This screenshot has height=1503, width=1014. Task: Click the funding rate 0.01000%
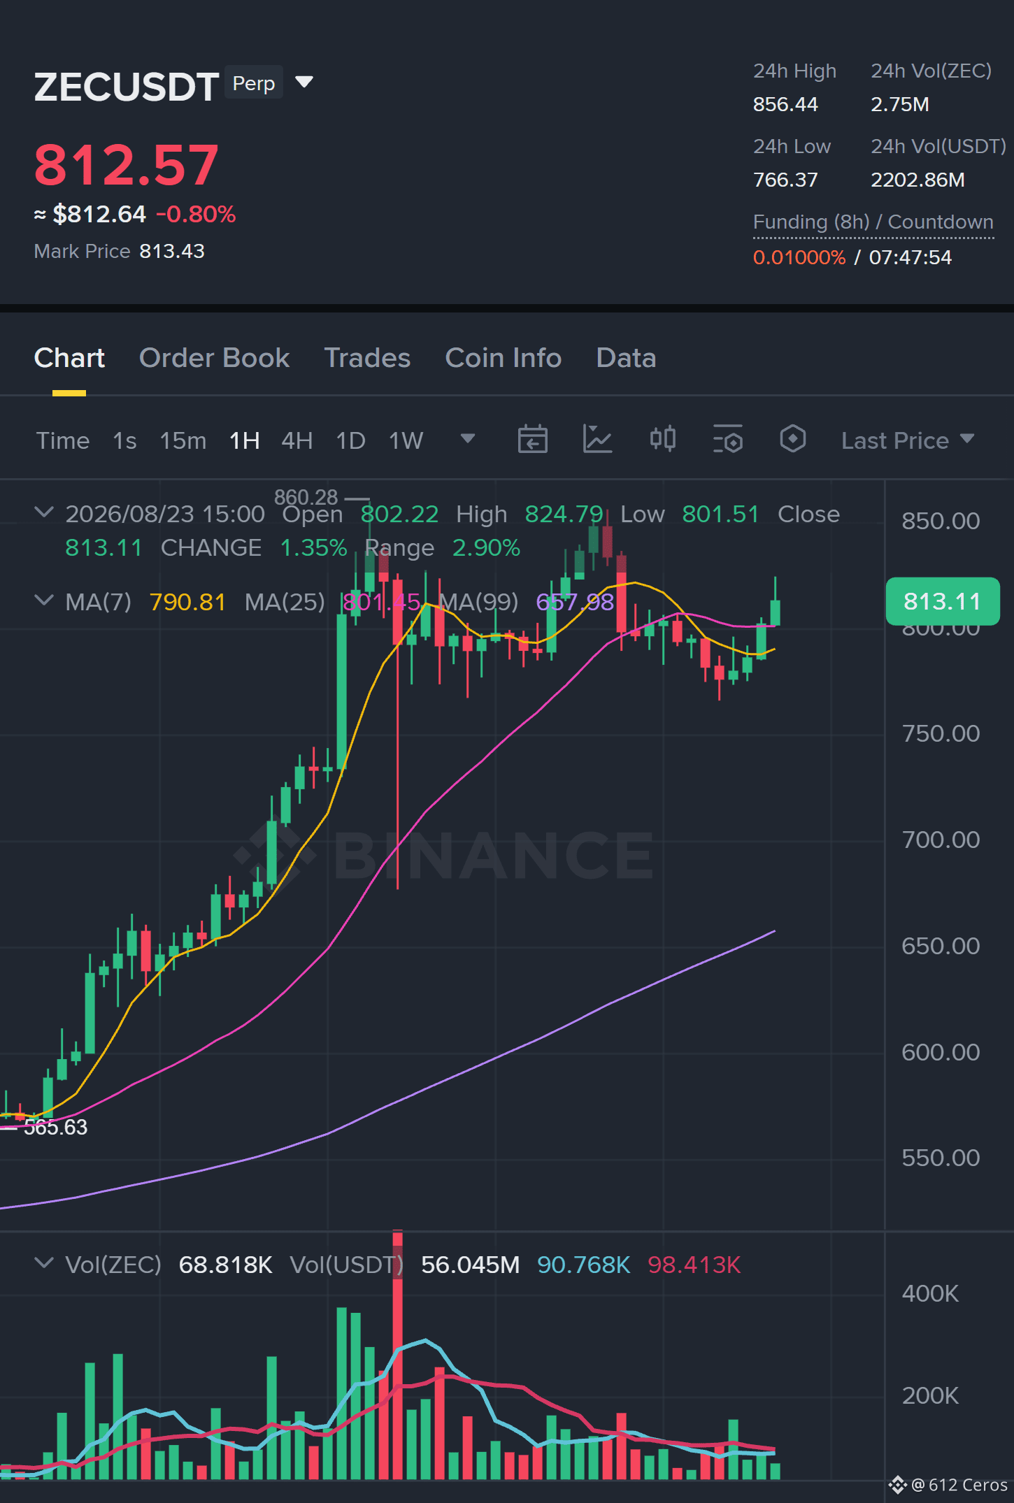pos(799,258)
